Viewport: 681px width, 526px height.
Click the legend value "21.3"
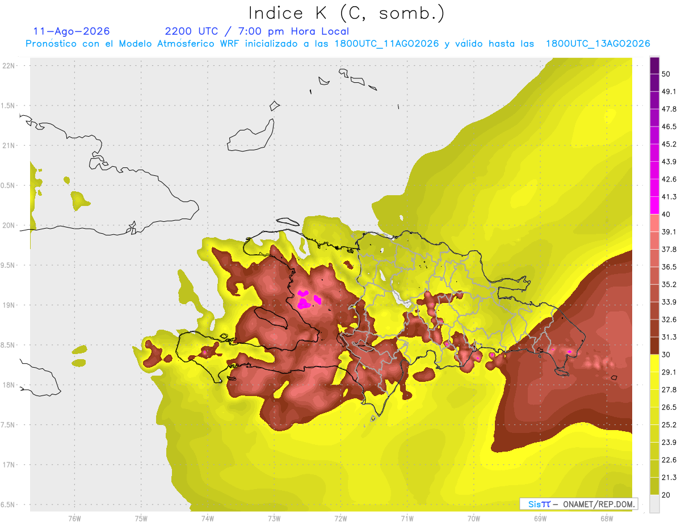coord(669,478)
